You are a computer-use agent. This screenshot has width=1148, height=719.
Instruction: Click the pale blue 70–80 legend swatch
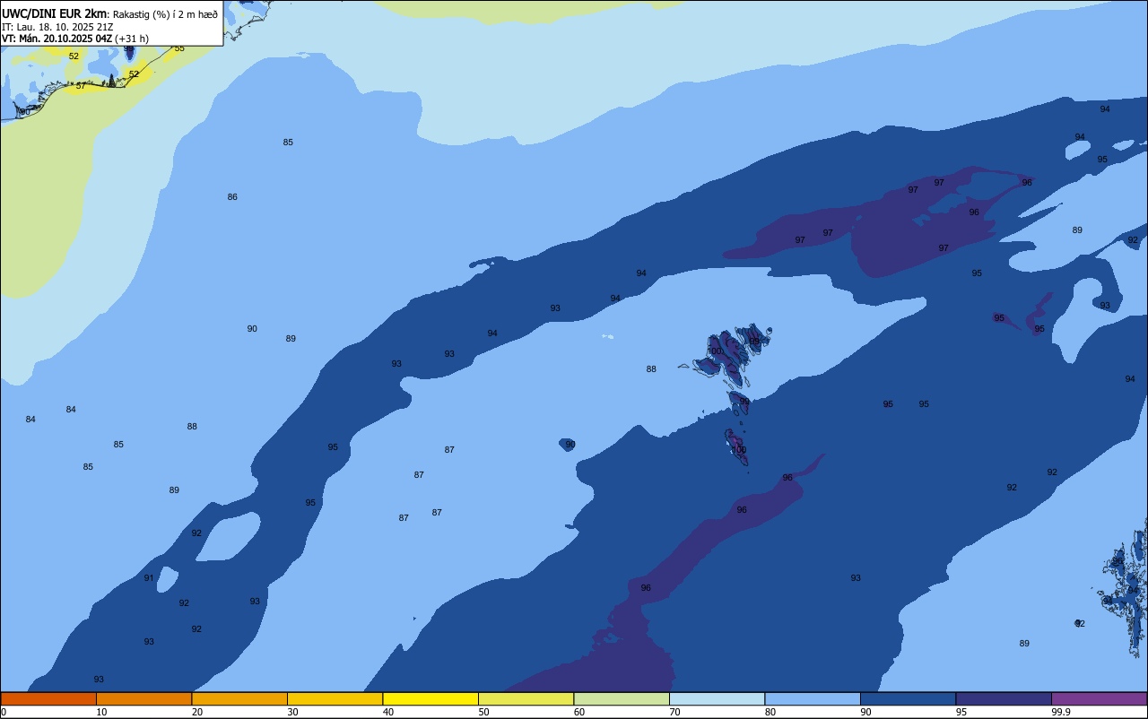tap(717, 698)
